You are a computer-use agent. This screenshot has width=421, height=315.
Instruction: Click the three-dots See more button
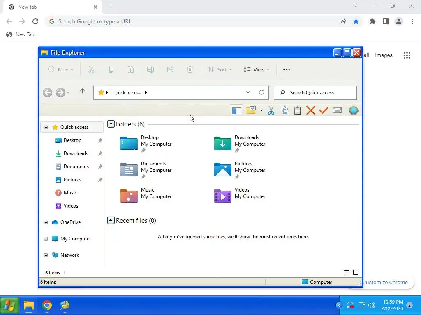coord(287,70)
